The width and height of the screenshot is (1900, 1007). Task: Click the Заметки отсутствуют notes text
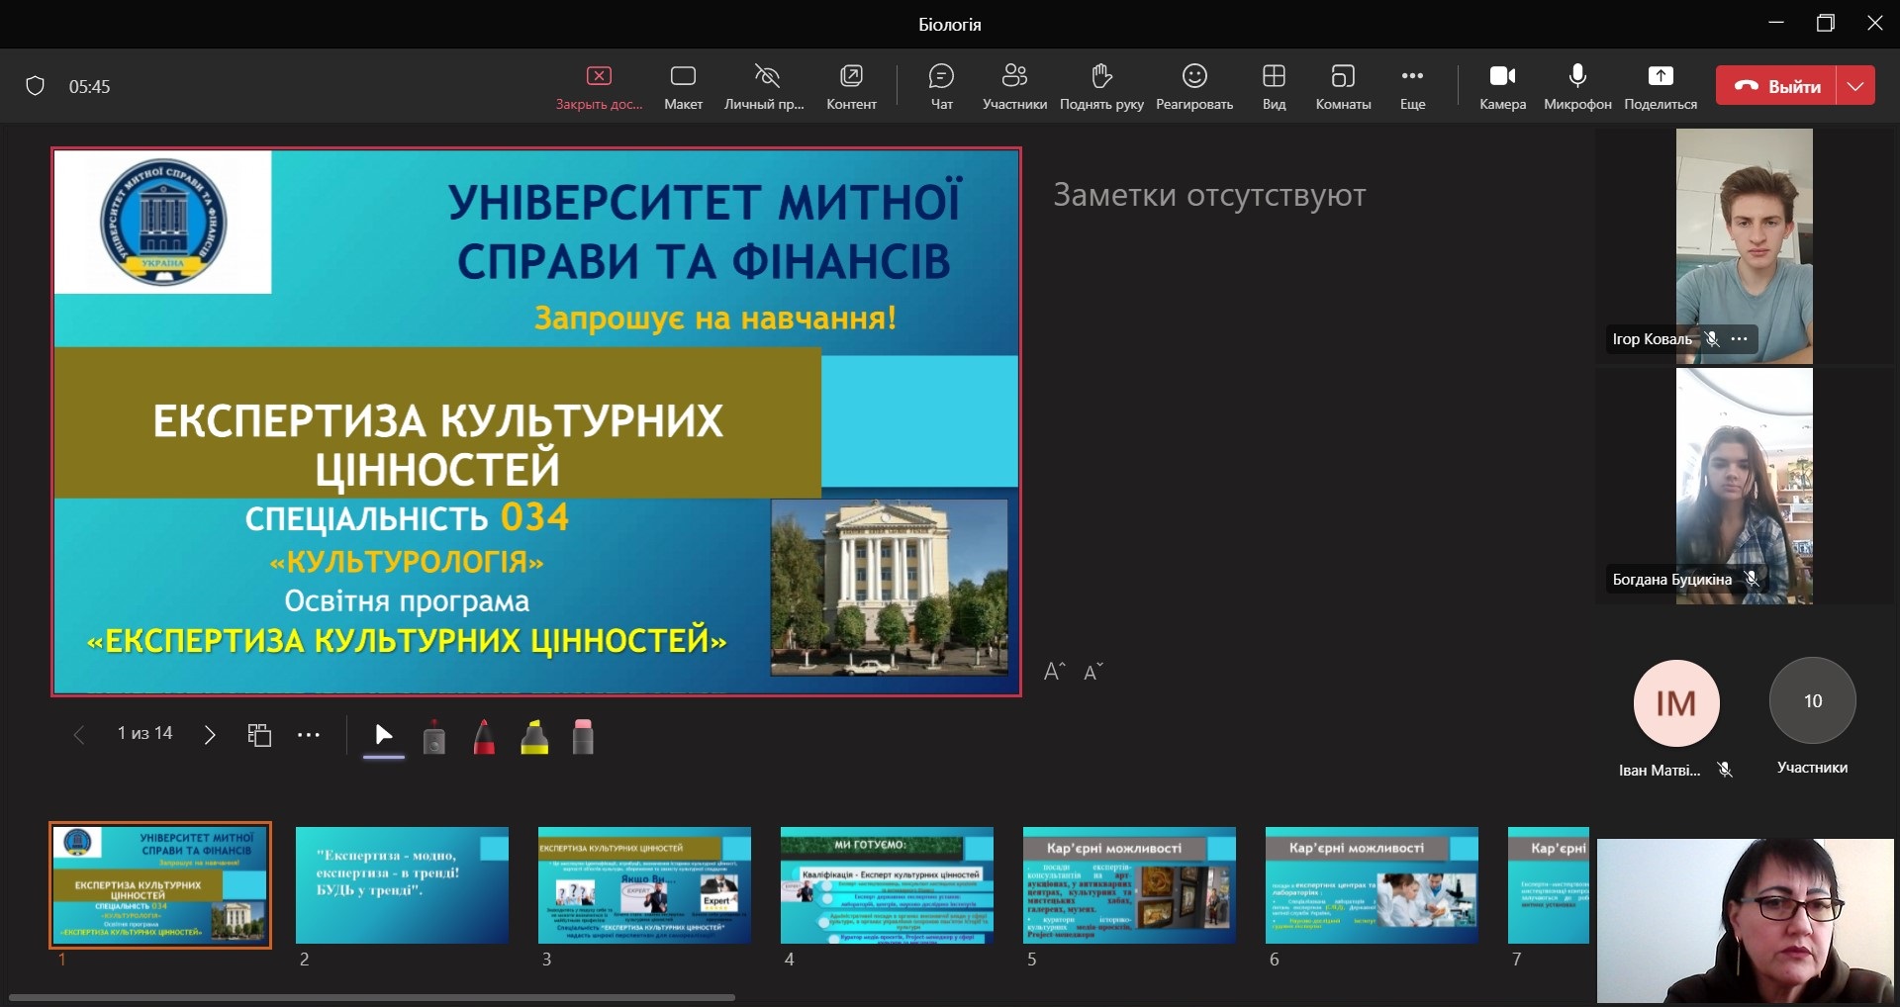click(1209, 195)
